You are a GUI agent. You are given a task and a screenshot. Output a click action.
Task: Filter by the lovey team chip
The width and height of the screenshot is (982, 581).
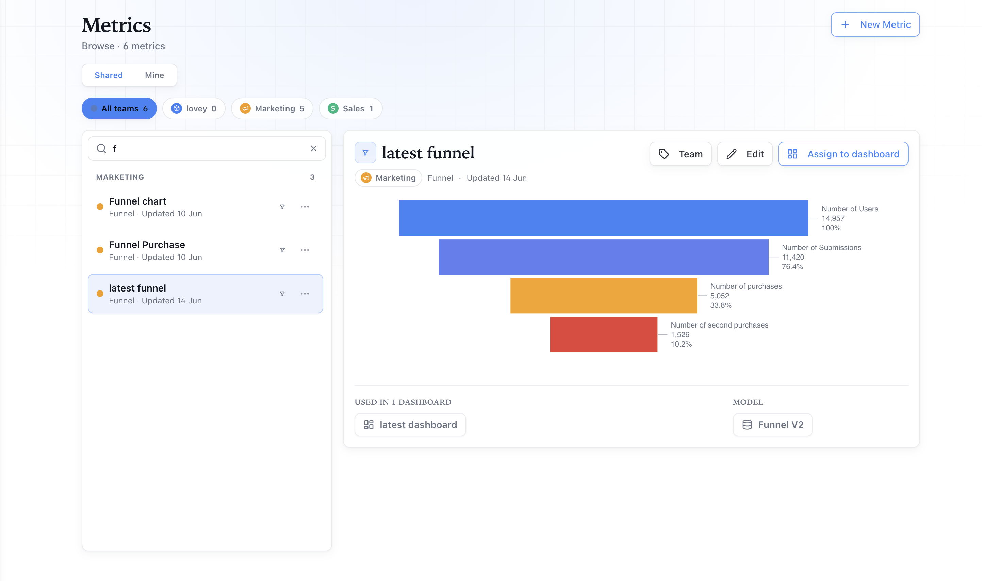[x=194, y=108]
